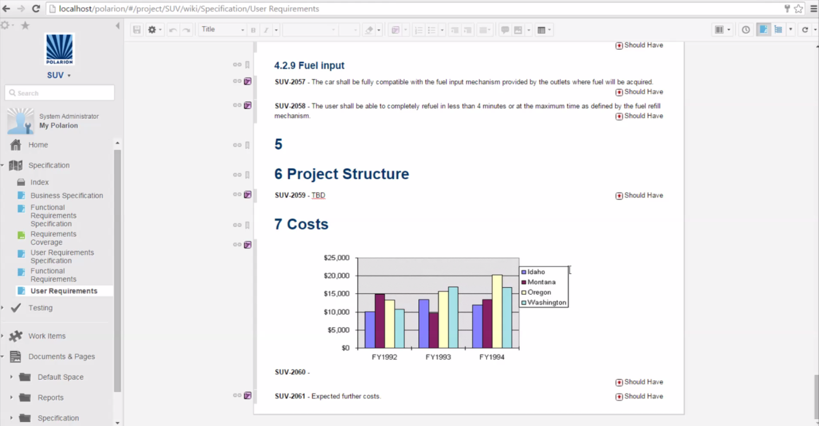819x426 pixels.
Task: Click the numbered list icon
Action: 418,30
